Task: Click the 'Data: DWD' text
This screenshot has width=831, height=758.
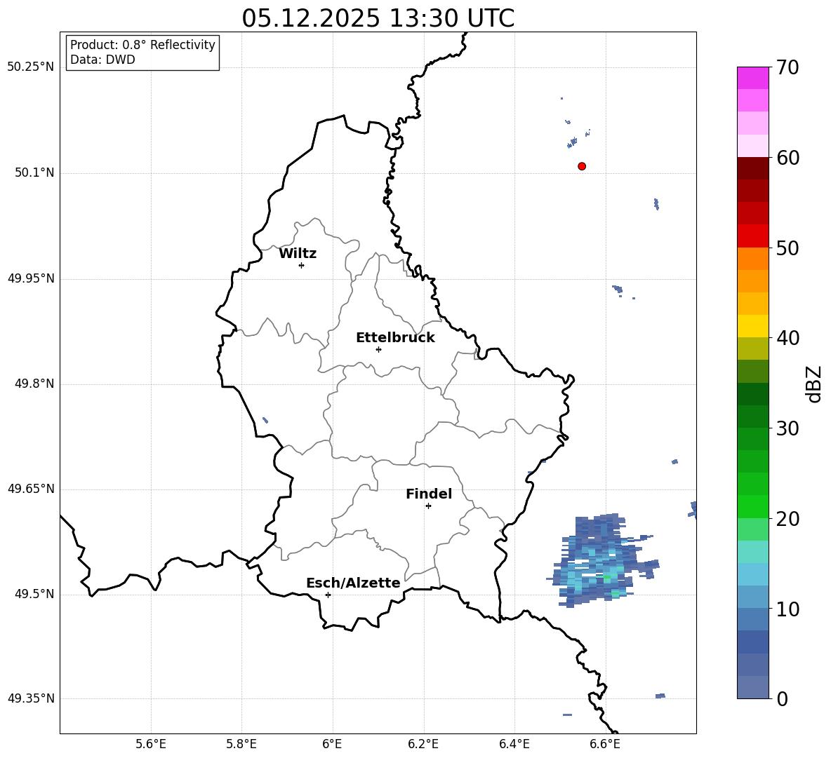Action: coord(102,60)
